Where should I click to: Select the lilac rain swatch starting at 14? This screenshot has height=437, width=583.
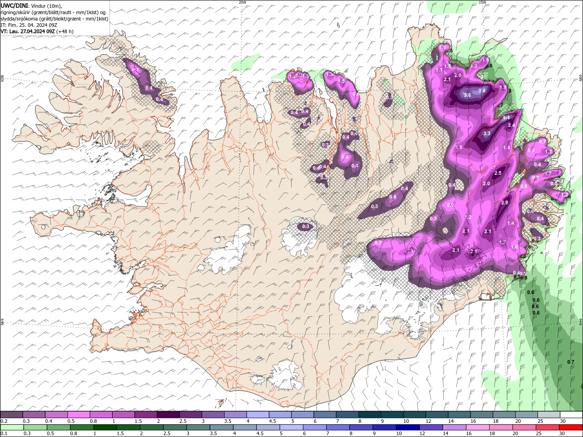(x=455, y=427)
